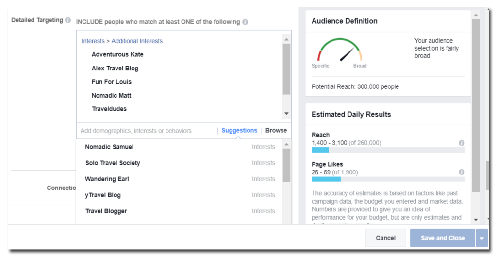The height and width of the screenshot is (257, 497).
Task: Click the Reach progress bar
Action: tap(388, 150)
